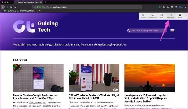The image size is (188, 109).
Task: Open the YouTube features article thumbnail
Action: 94,78
